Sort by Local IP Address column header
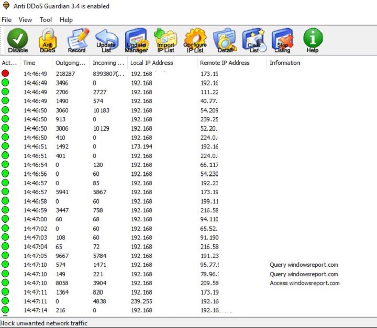 pyautogui.click(x=162, y=63)
